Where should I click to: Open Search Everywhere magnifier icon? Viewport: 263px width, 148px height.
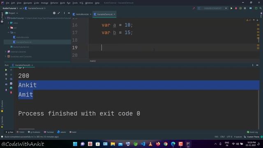(x=261, y=8)
